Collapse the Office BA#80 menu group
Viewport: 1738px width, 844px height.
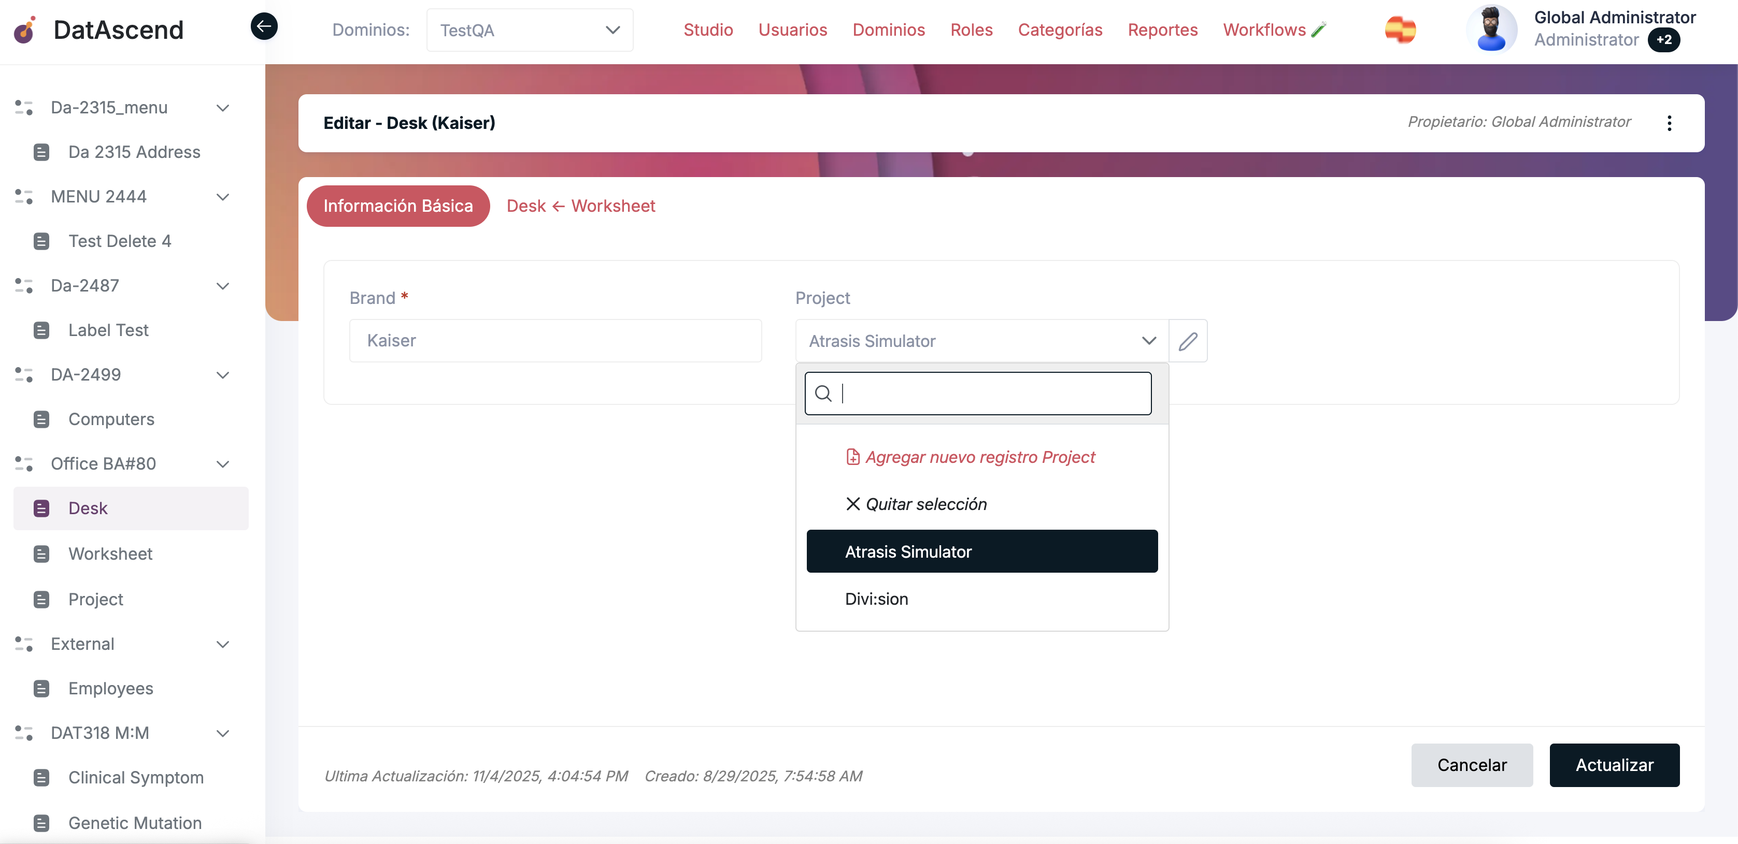pyautogui.click(x=223, y=464)
